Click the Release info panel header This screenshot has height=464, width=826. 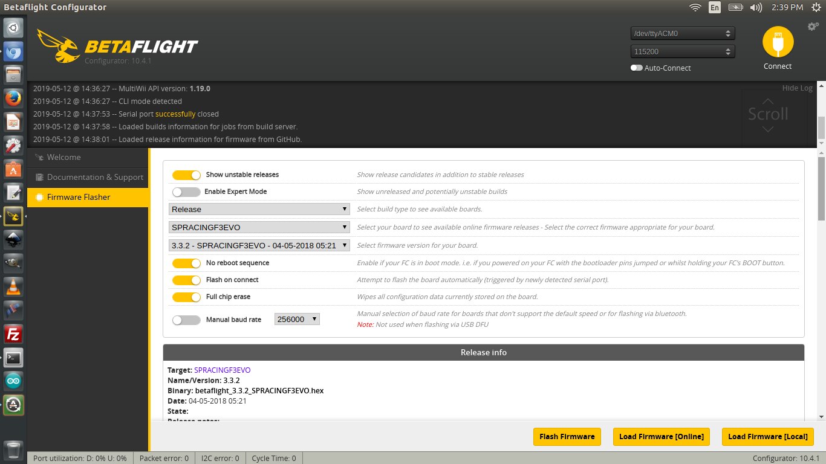point(484,352)
